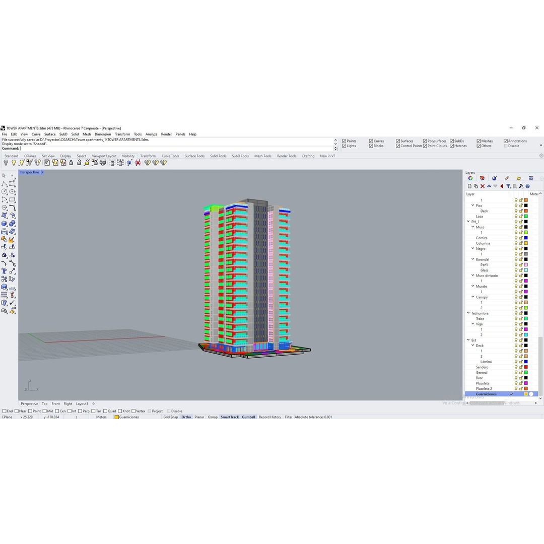Switch to the Solid Tools toolbar tab

coord(218,156)
